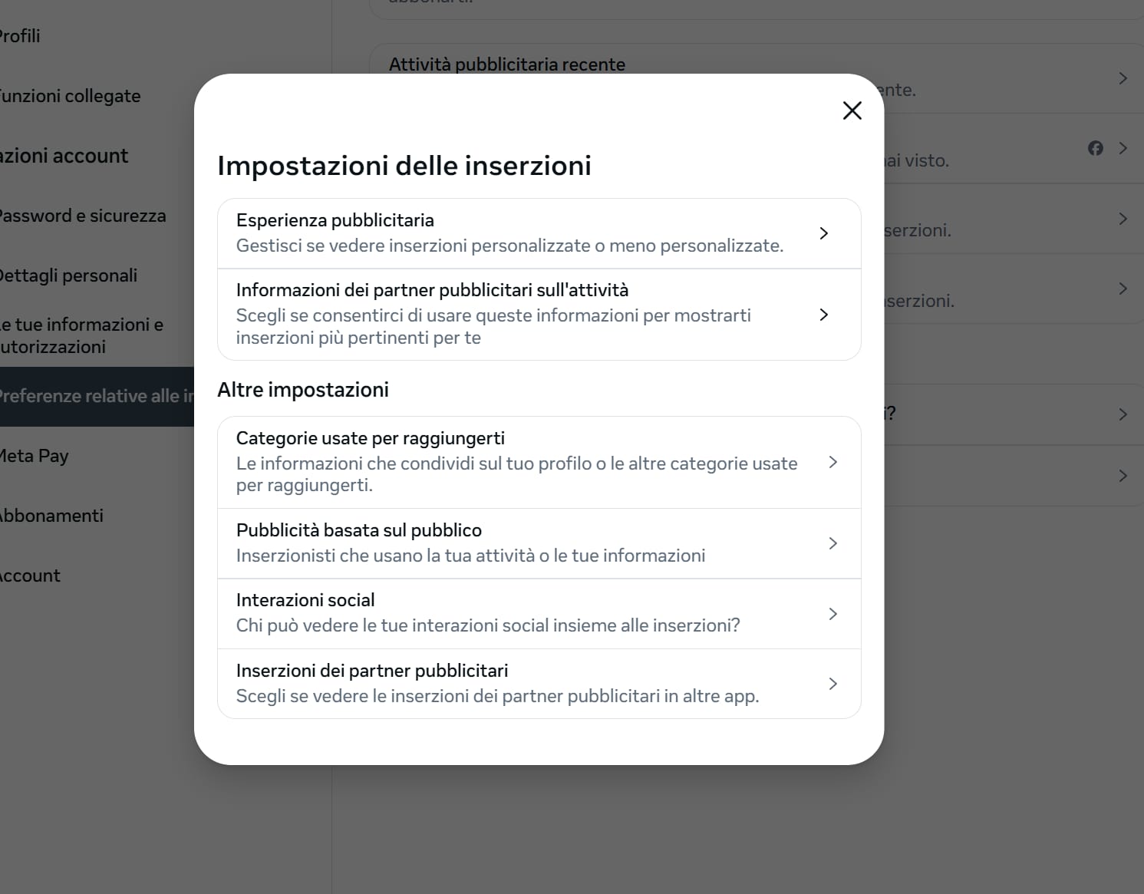Select Esperienza pubblicitaria option

point(539,233)
